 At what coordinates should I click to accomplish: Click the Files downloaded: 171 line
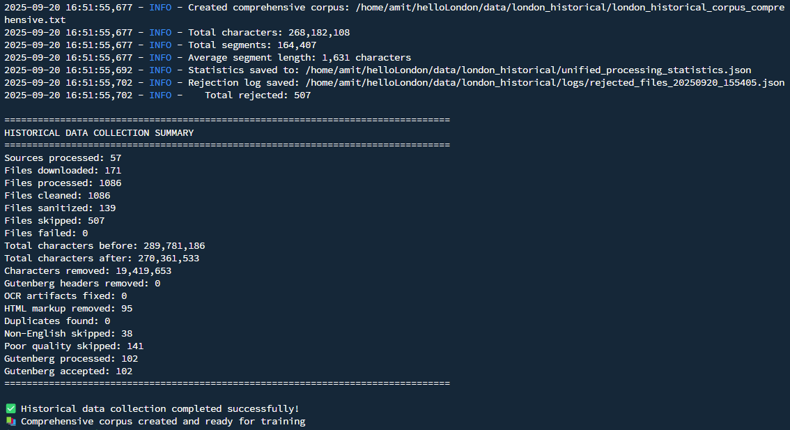pos(63,171)
